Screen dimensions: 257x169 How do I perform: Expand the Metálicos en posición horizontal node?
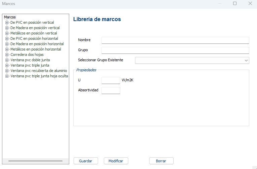(x=7, y=49)
